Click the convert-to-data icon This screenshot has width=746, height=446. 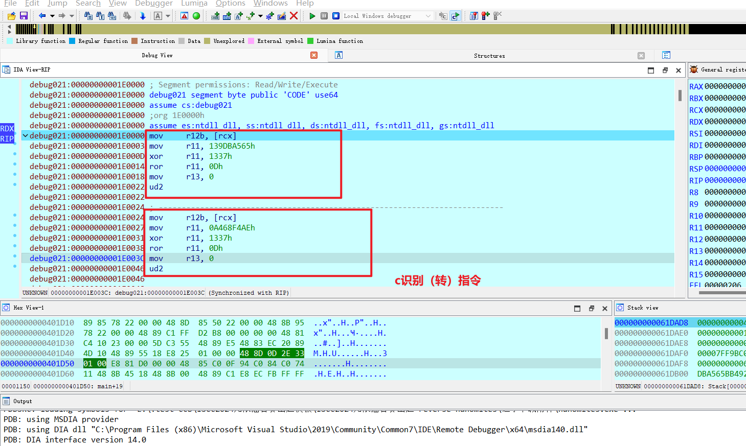[227, 16]
